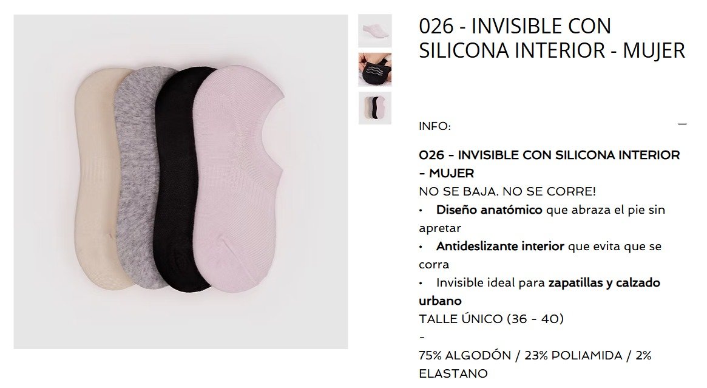Click the 'Invisible ideal para' bullet text
Screen dimensions: 707x388
(x=490, y=283)
